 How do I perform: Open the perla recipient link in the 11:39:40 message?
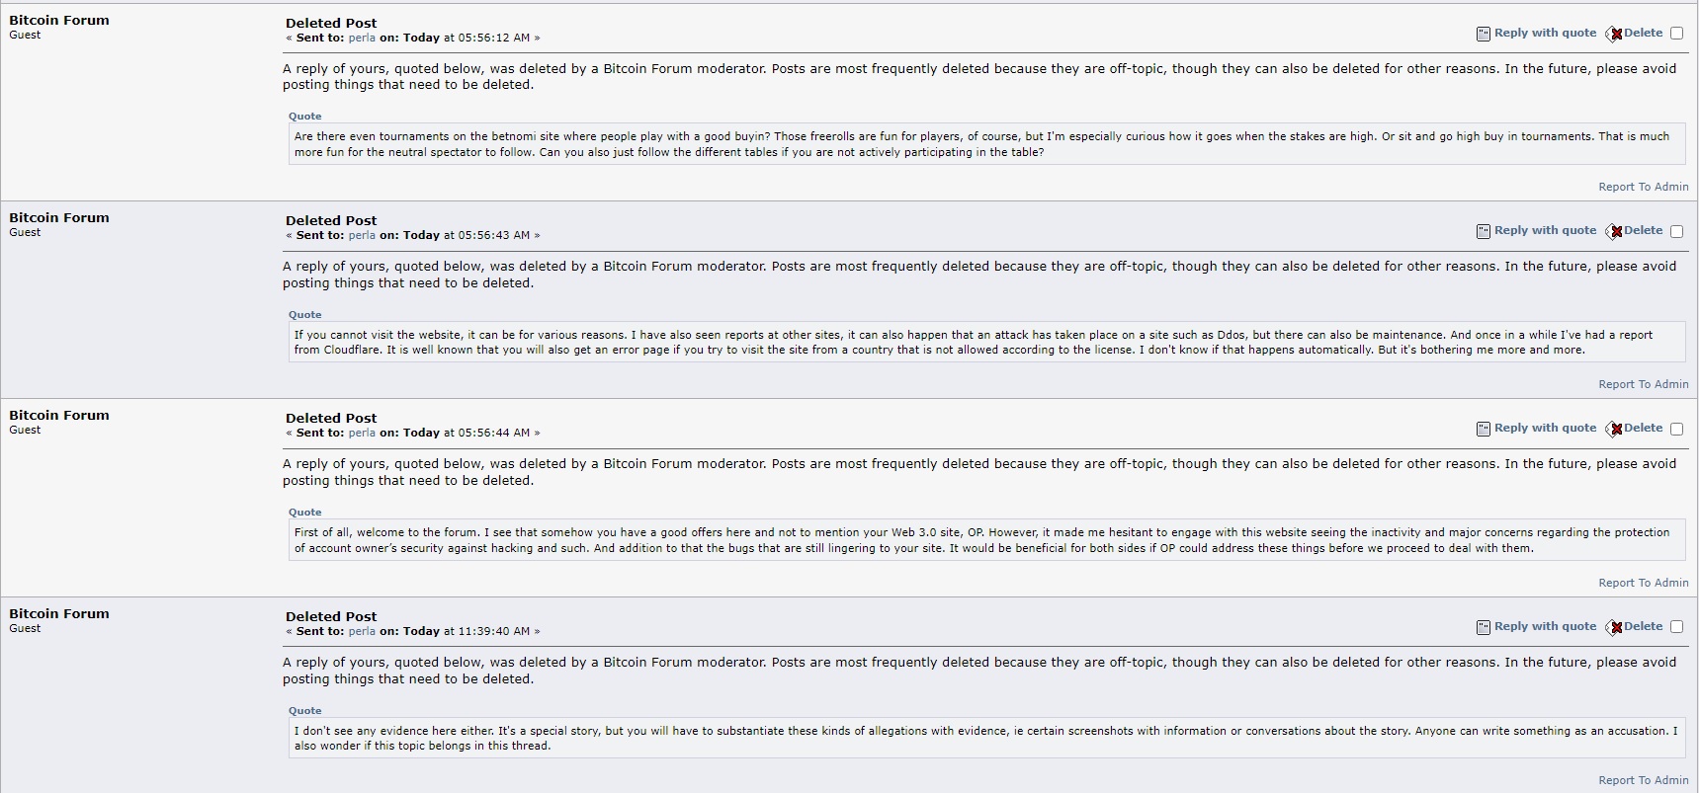362,631
